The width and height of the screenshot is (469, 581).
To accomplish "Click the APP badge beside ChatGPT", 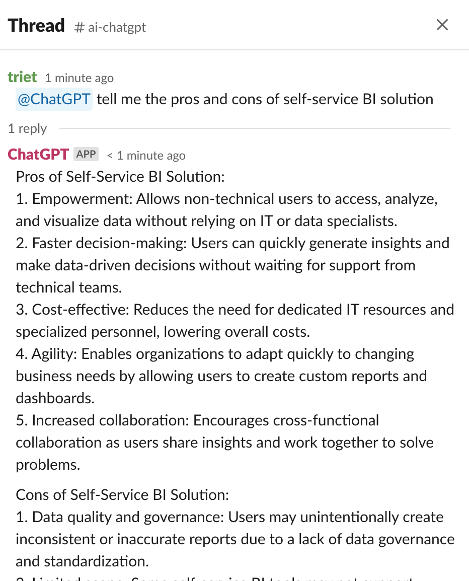I will pos(86,154).
